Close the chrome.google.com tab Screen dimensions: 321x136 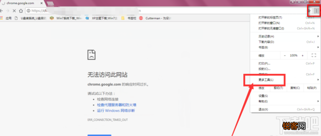[x=41, y=3]
